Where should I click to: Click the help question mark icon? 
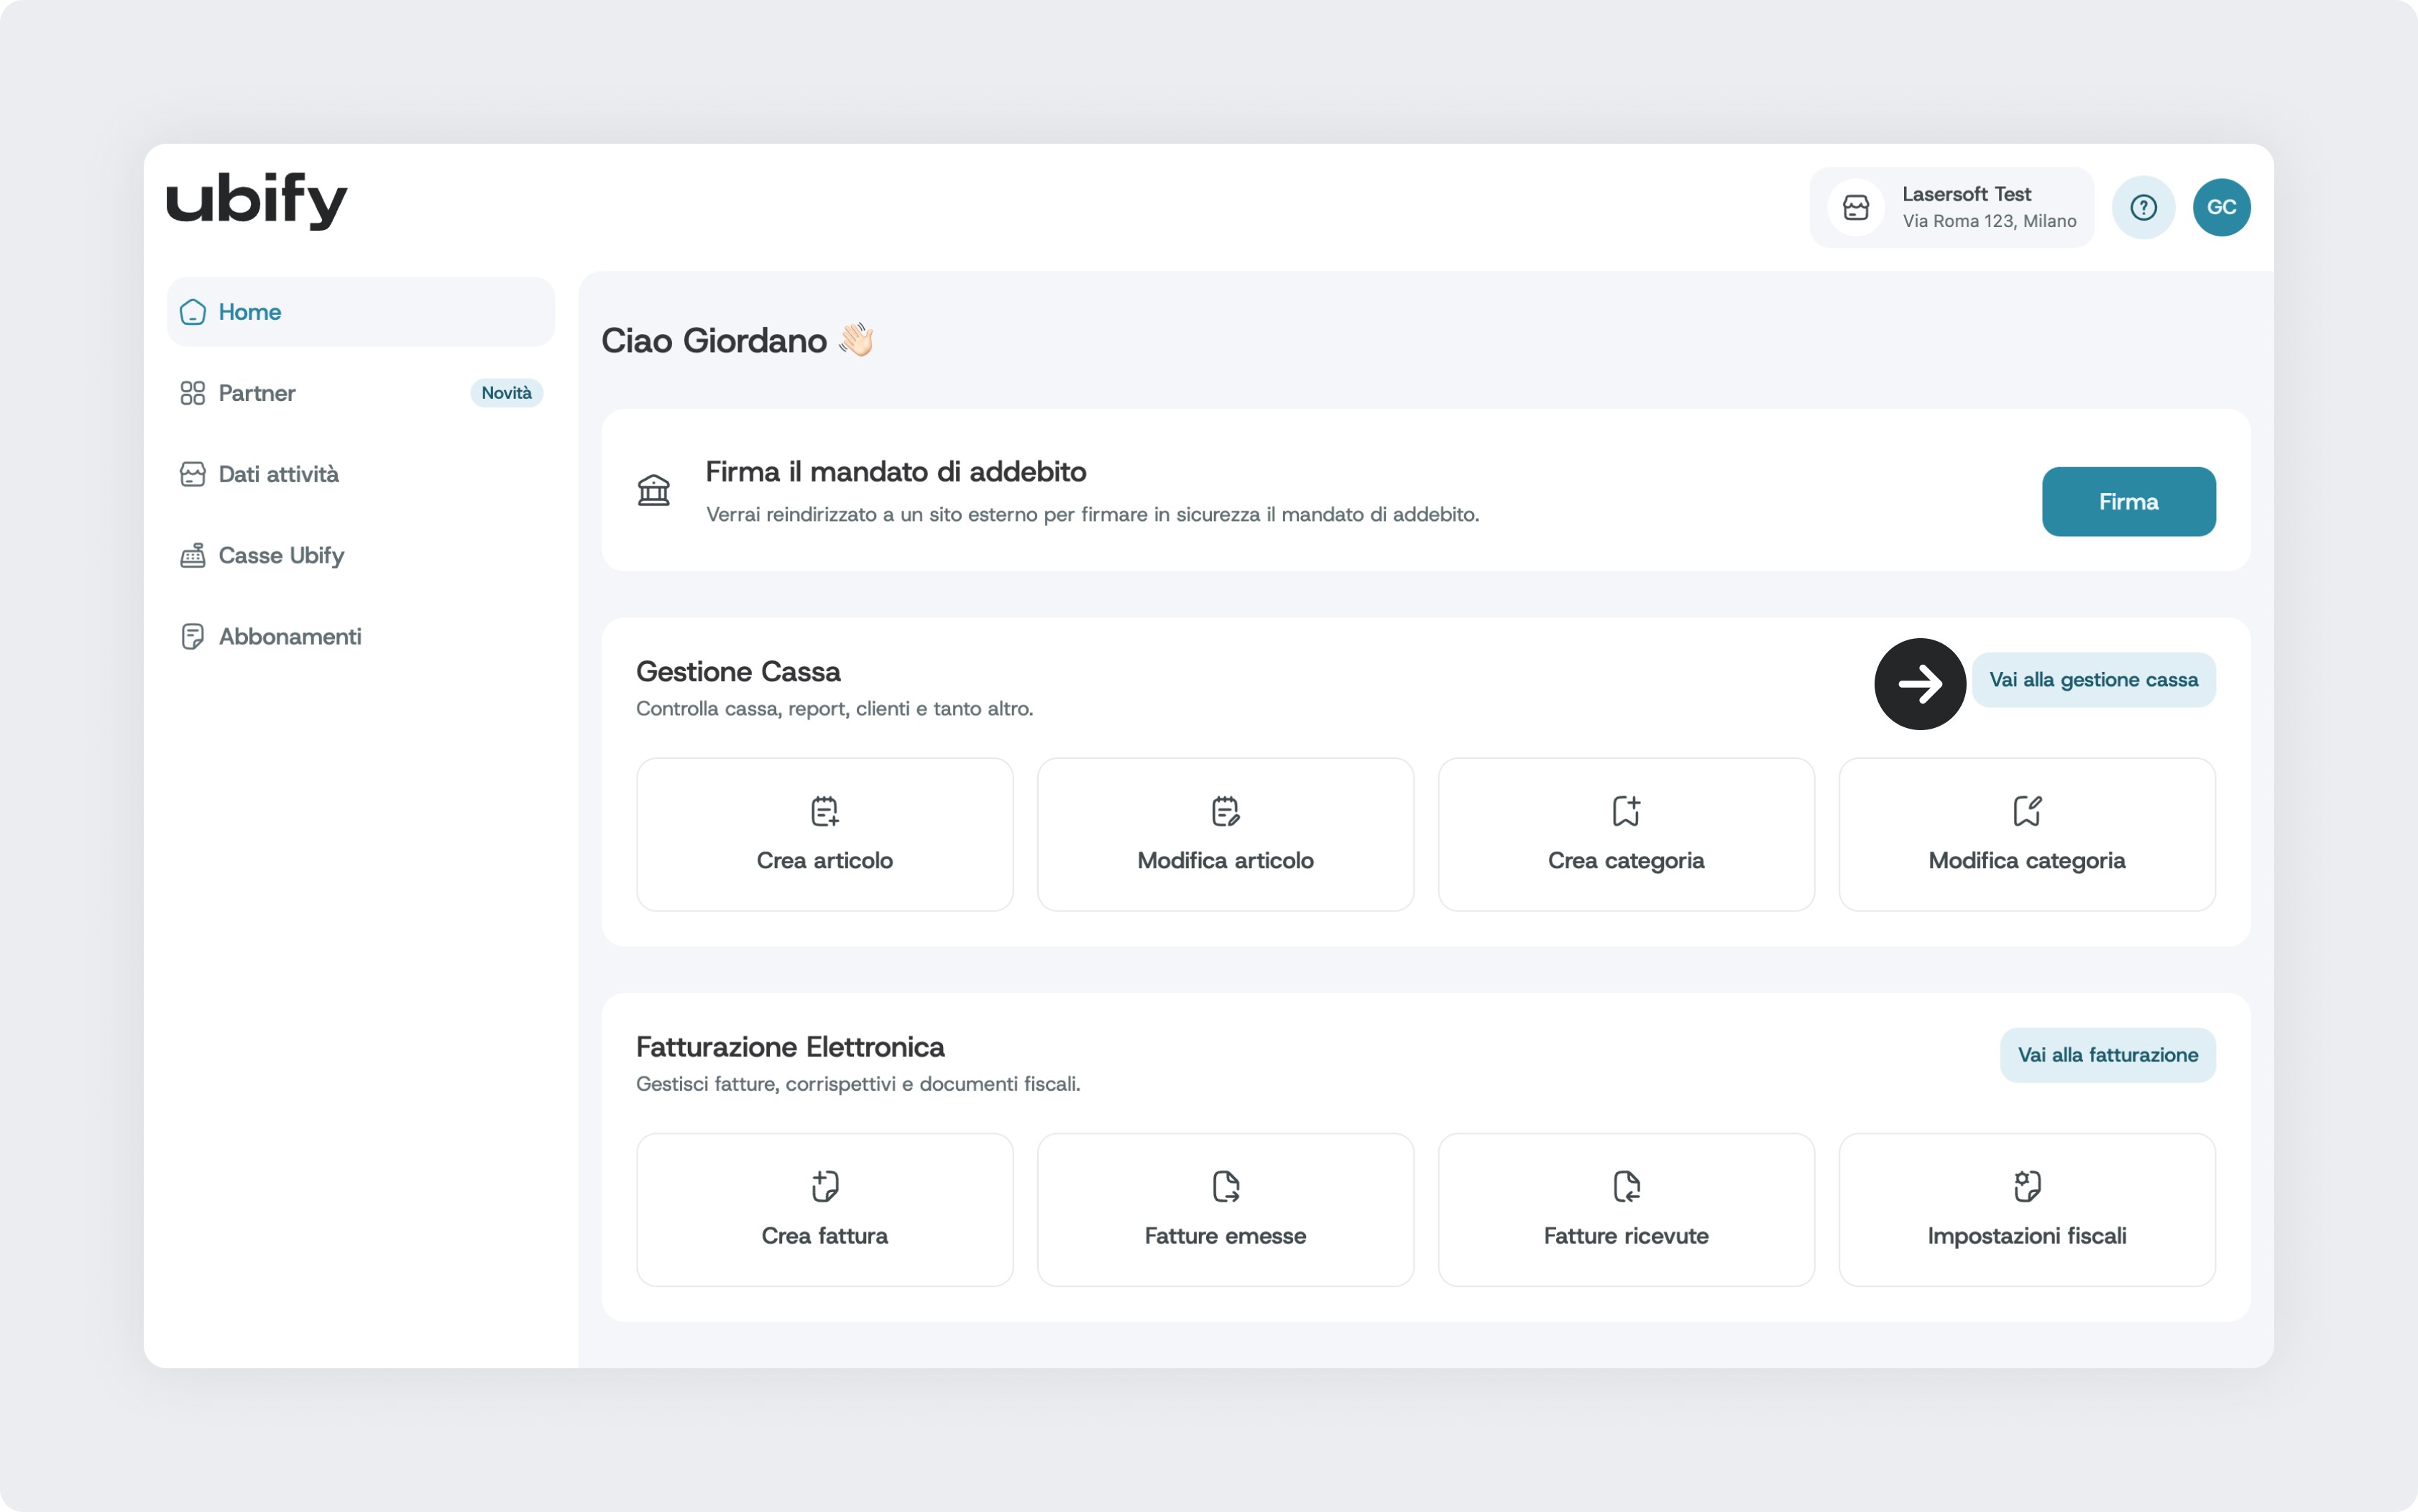[x=2143, y=207]
